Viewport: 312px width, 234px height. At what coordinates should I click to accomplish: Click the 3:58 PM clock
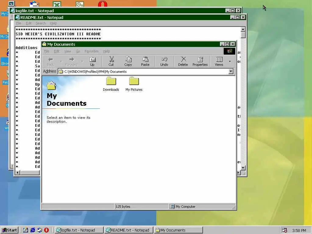[x=299, y=230]
